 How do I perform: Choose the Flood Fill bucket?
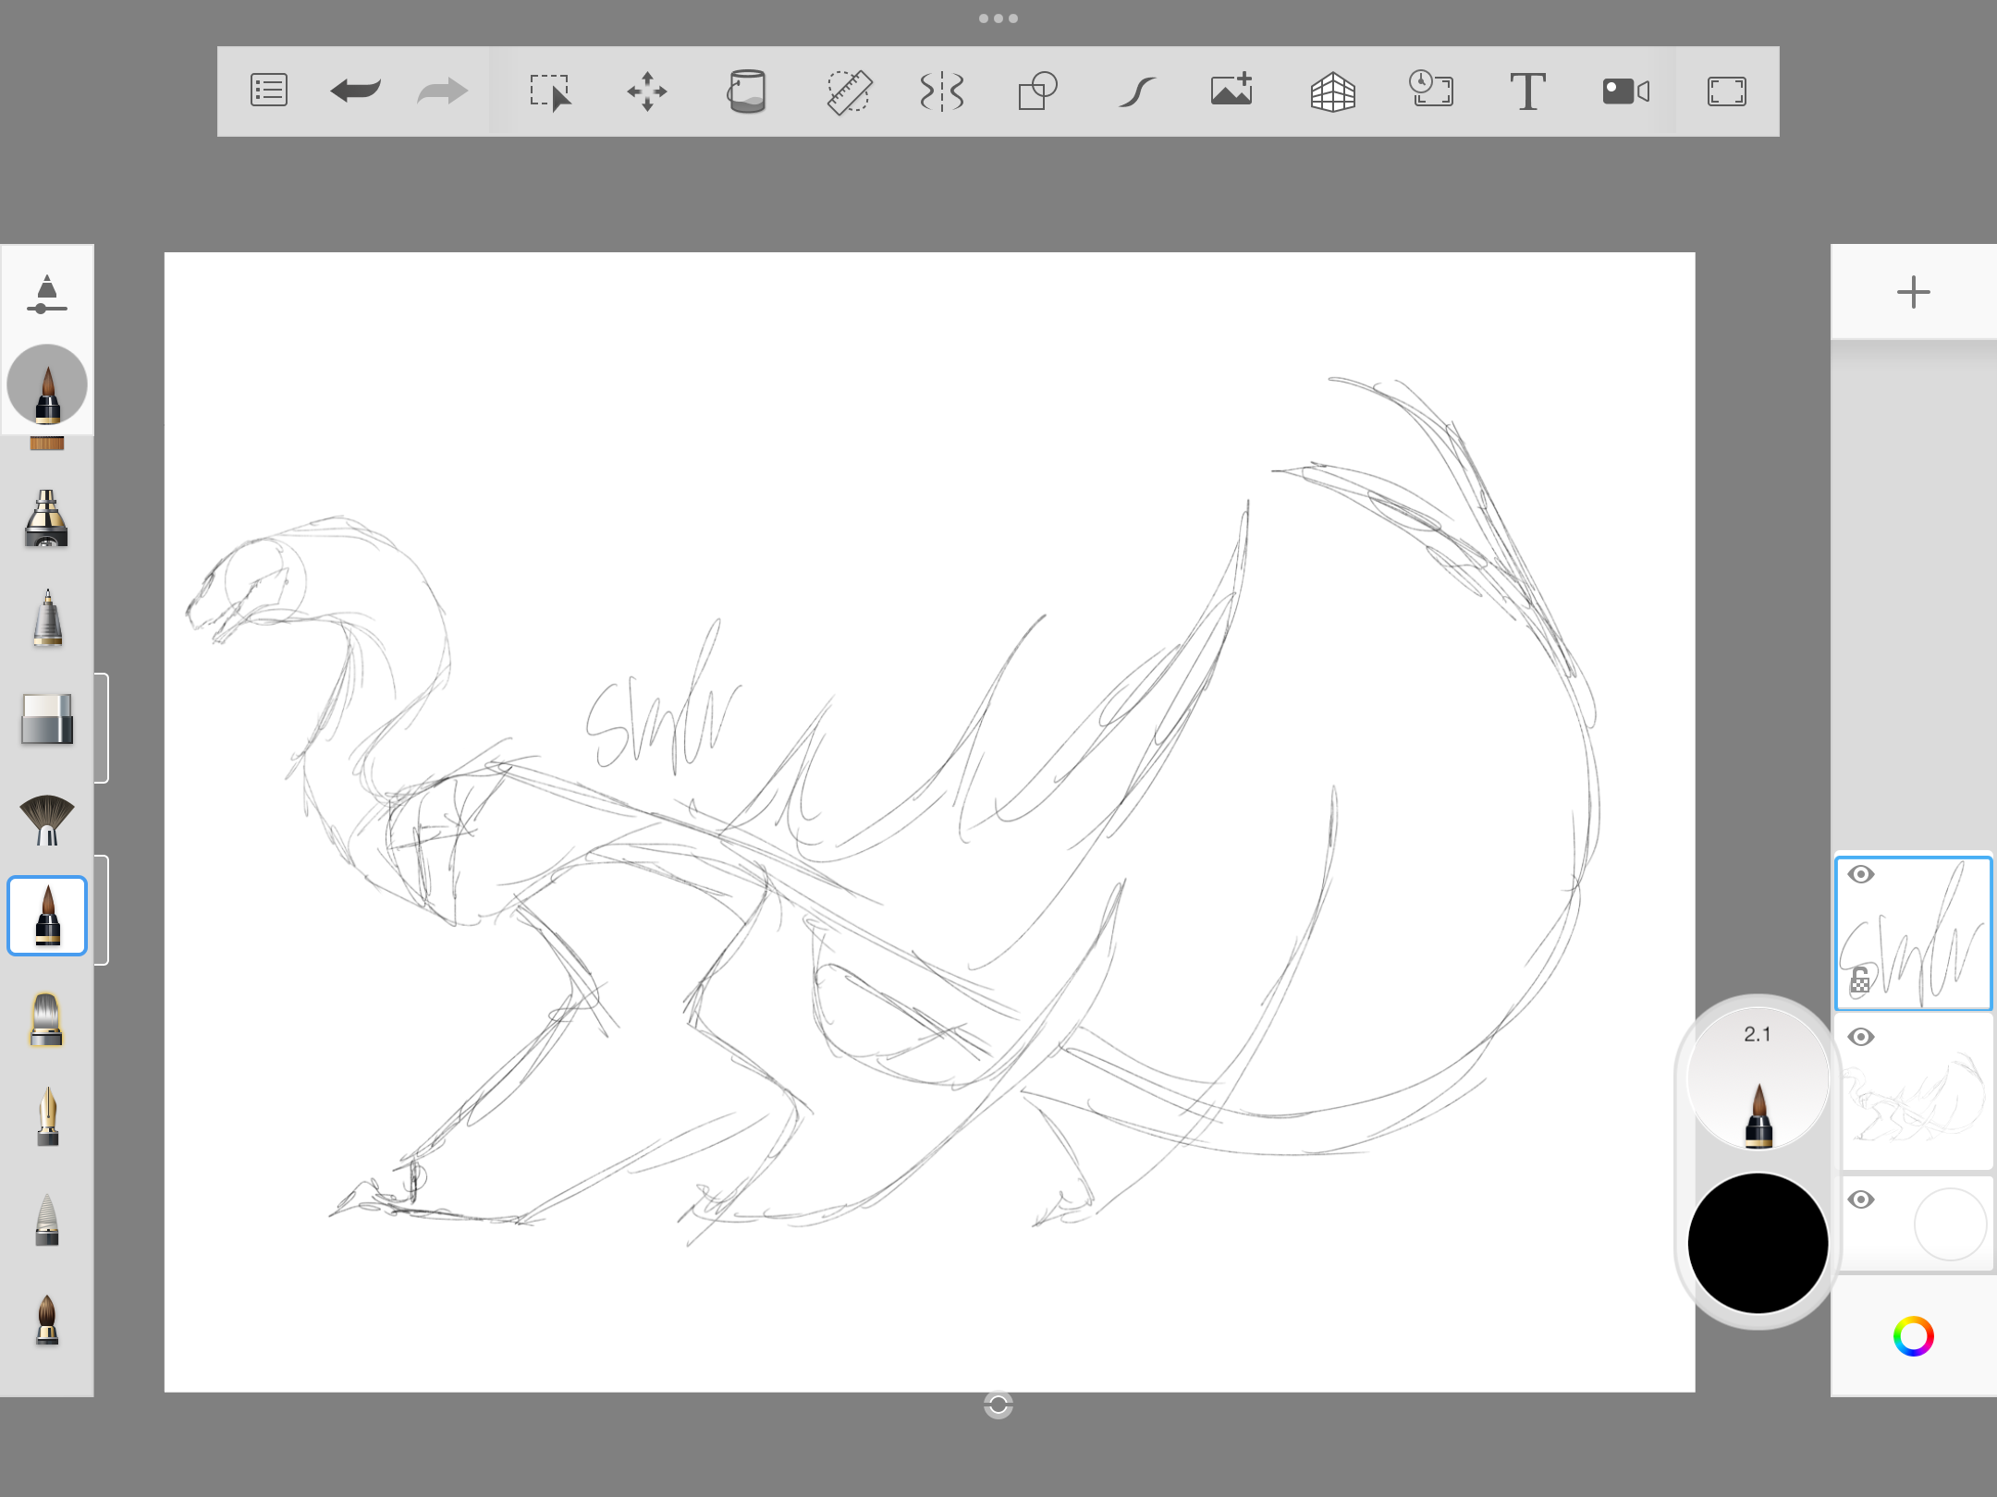point(747,91)
